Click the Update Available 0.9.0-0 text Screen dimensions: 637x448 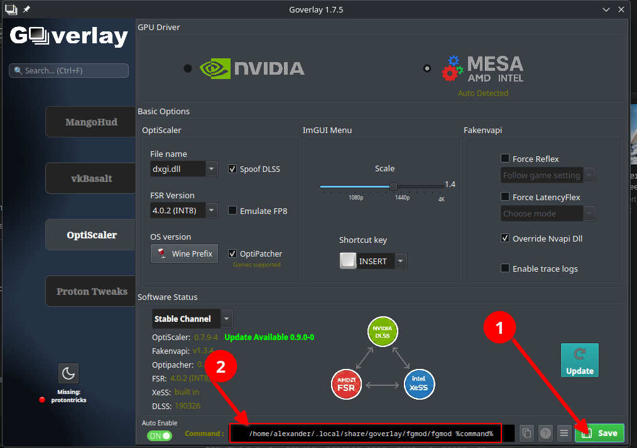click(269, 337)
